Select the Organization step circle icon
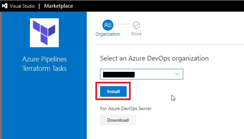 [x=108, y=25]
